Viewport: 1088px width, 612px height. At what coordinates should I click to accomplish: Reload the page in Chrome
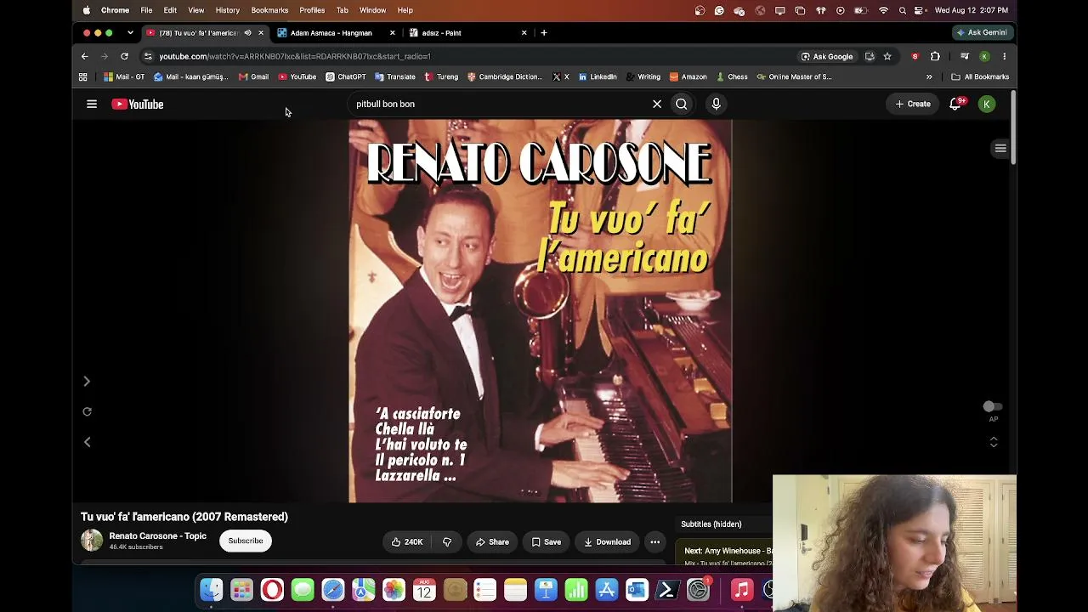click(124, 56)
